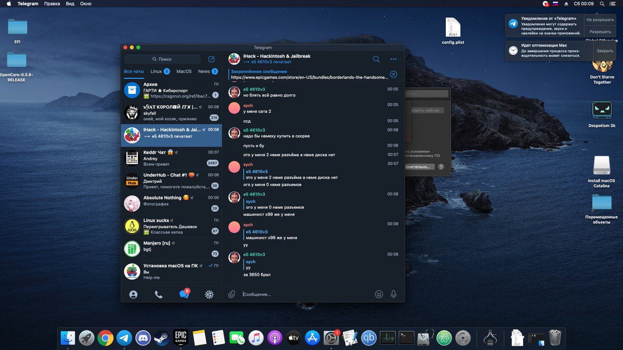Open the Правка menu
The height and width of the screenshot is (350, 623).
pyautogui.click(x=52, y=3)
